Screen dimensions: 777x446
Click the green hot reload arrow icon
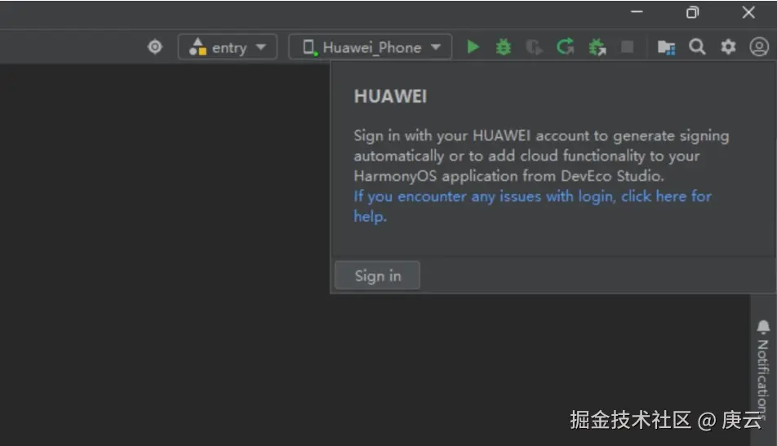[565, 47]
